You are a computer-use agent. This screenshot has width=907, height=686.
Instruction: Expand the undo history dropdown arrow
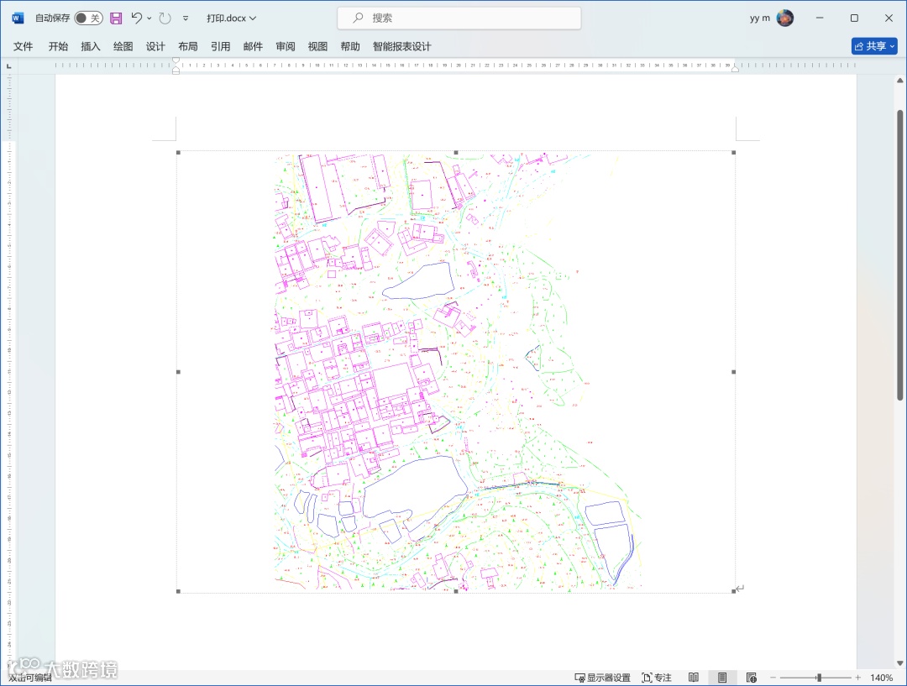click(x=149, y=18)
